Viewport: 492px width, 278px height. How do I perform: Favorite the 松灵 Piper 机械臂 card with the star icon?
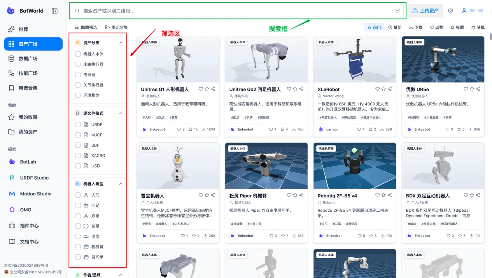coord(295,195)
